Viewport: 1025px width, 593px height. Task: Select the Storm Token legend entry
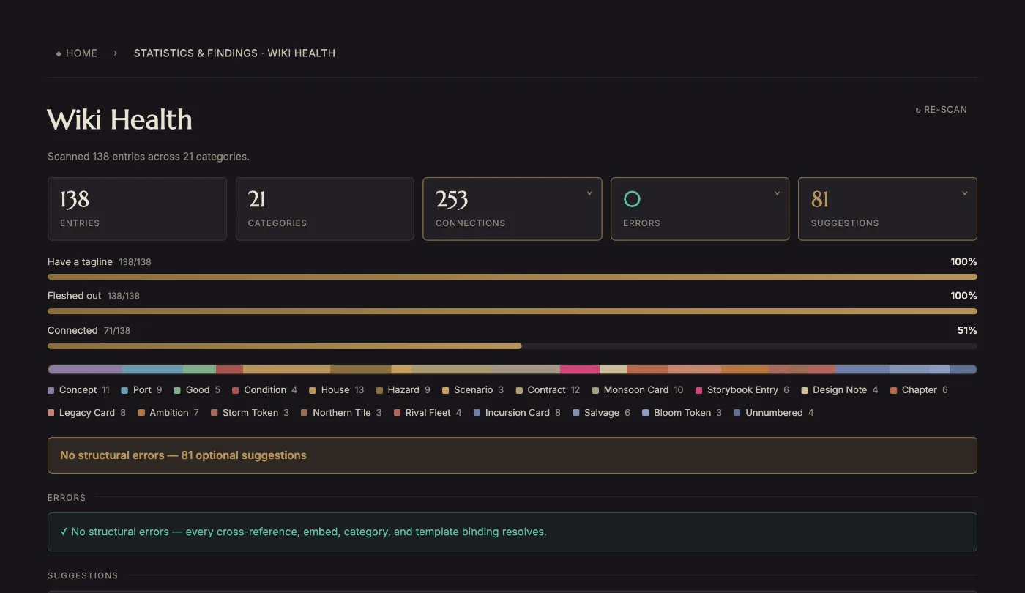coord(250,413)
